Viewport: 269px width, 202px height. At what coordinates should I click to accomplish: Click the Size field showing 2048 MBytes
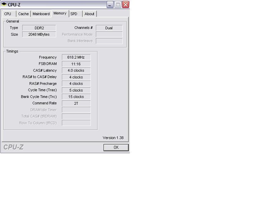click(39, 34)
